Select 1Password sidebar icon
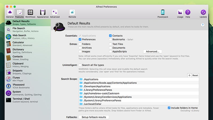Image resolution: width=213 pixels, height=120 pixels. [x=9, y=86]
